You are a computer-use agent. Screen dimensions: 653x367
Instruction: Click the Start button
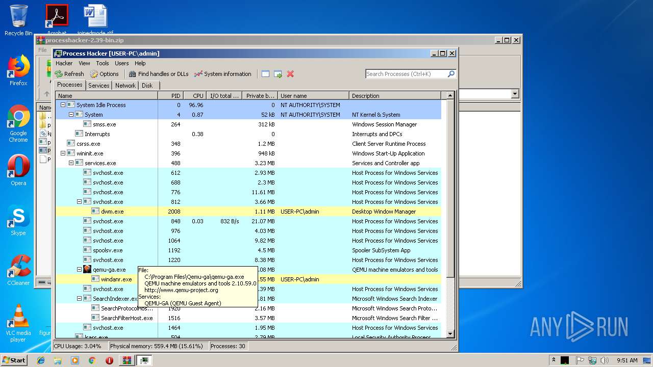14,360
